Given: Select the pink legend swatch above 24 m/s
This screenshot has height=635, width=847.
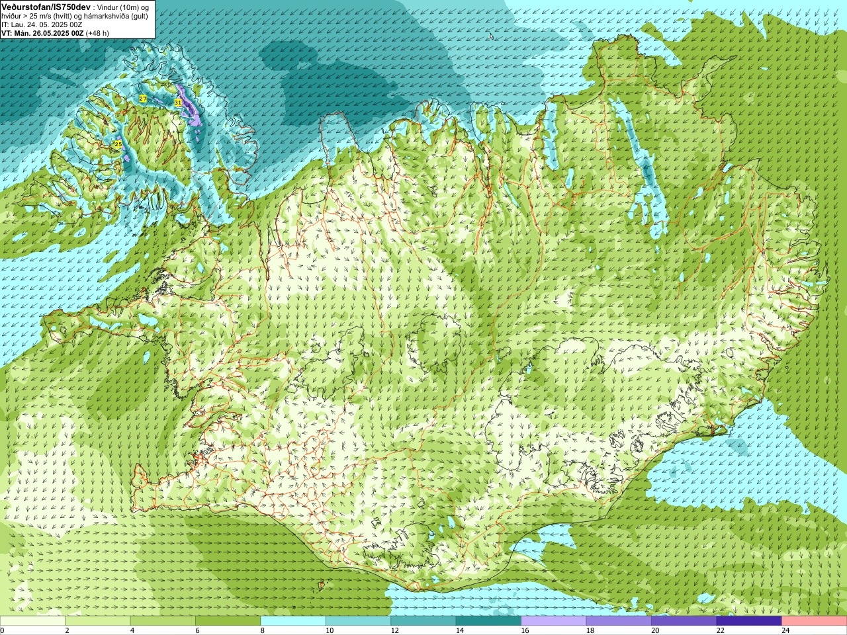Looking at the screenshot, I should click(x=815, y=621).
